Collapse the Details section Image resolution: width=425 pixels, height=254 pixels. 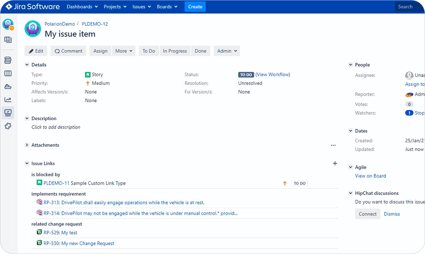(x=27, y=65)
